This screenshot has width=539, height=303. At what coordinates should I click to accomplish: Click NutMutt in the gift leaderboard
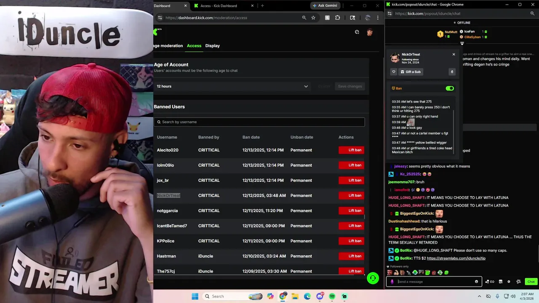(x=451, y=32)
